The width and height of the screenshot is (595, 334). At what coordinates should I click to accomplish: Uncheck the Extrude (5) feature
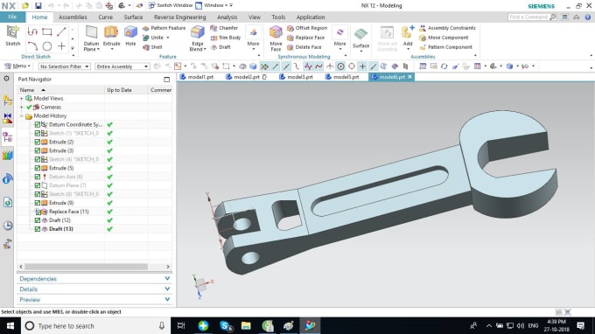[37, 168]
